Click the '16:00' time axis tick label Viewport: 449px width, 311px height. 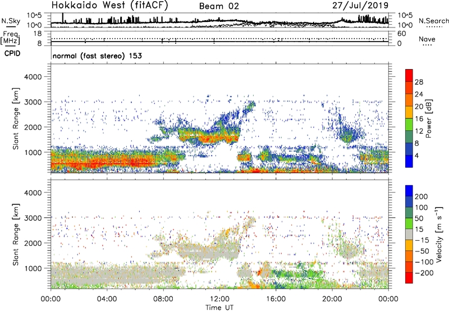click(276, 299)
